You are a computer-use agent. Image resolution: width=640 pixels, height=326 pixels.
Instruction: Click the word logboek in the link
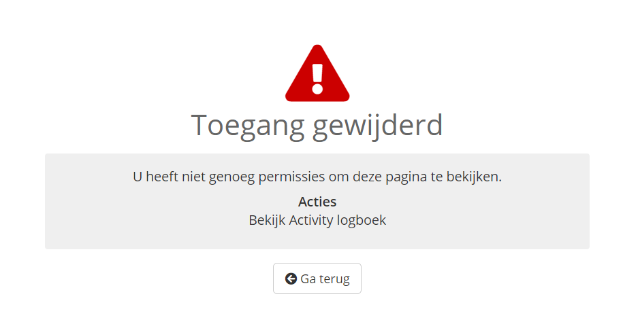coord(365,220)
